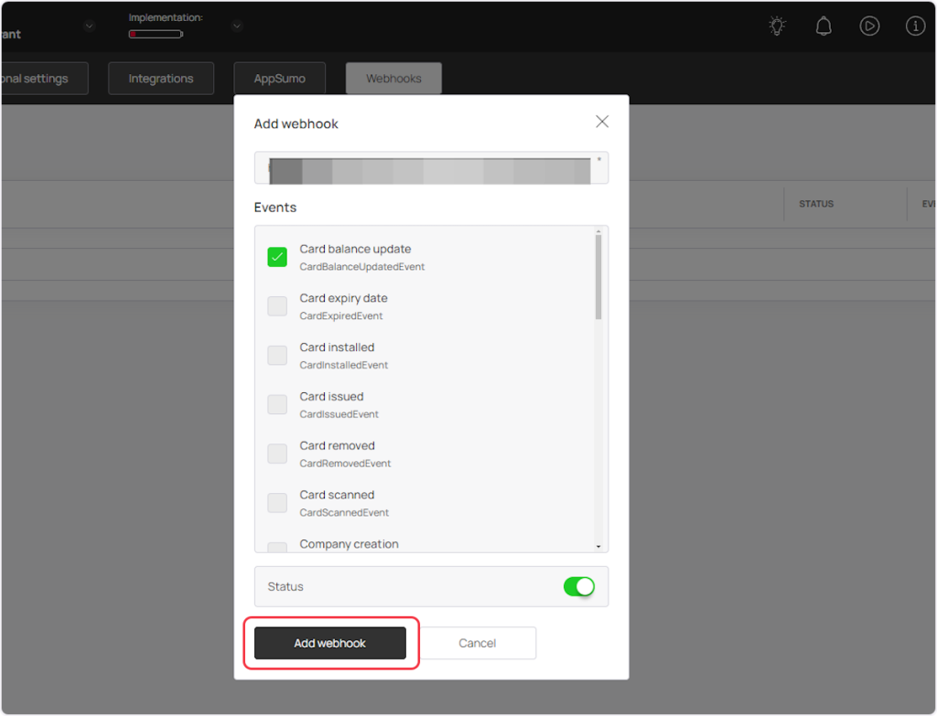Expand the Implementation dropdown chevron
Image resolution: width=937 pixels, height=716 pixels.
click(x=236, y=26)
